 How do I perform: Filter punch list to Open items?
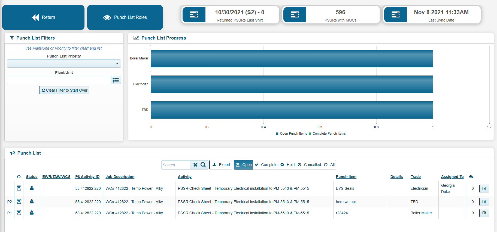pyautogui.click(x=244, y=165)
